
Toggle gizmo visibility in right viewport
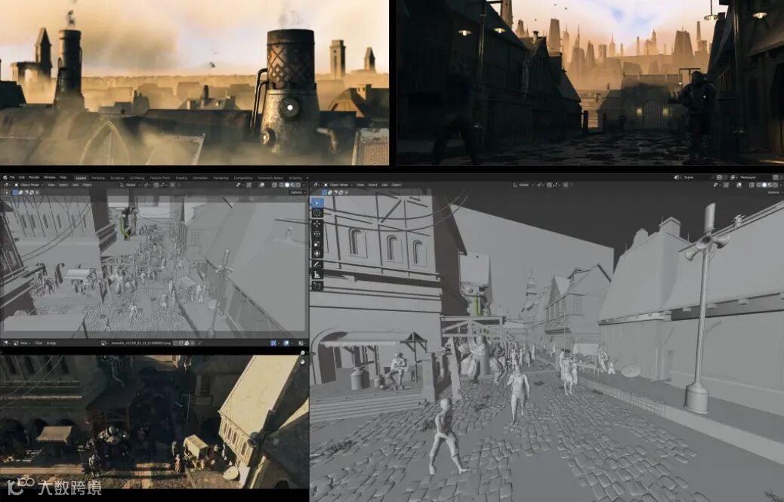pyautogui.click(x=727, y=185)
